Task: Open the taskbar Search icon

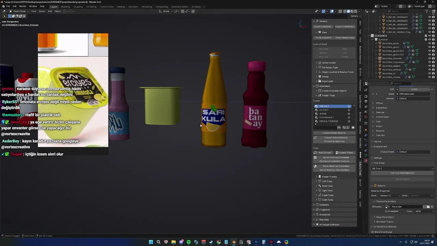Action: pyautogui.click(x=158, y=242)
